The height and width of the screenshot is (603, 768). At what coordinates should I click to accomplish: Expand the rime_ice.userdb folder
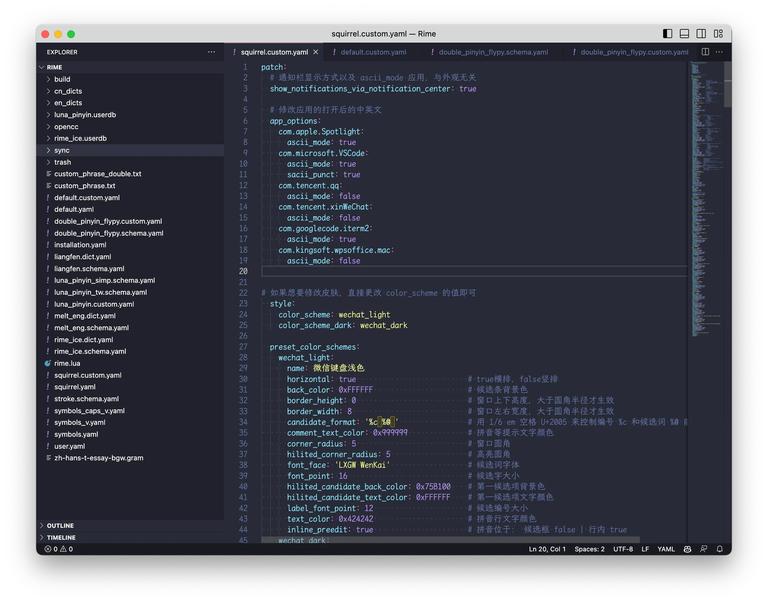coord(130,138)
